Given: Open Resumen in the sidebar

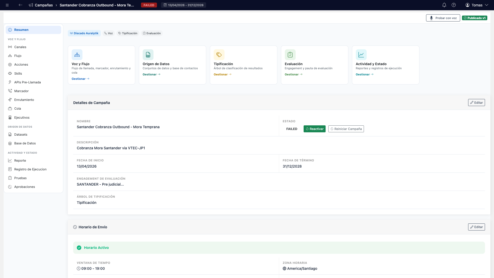Looking at the screenshot, I should point(33,30).
